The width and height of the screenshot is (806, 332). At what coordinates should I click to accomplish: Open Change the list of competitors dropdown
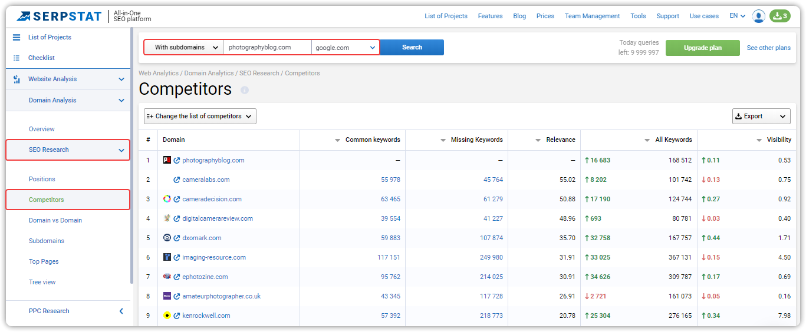coord(200,116)
